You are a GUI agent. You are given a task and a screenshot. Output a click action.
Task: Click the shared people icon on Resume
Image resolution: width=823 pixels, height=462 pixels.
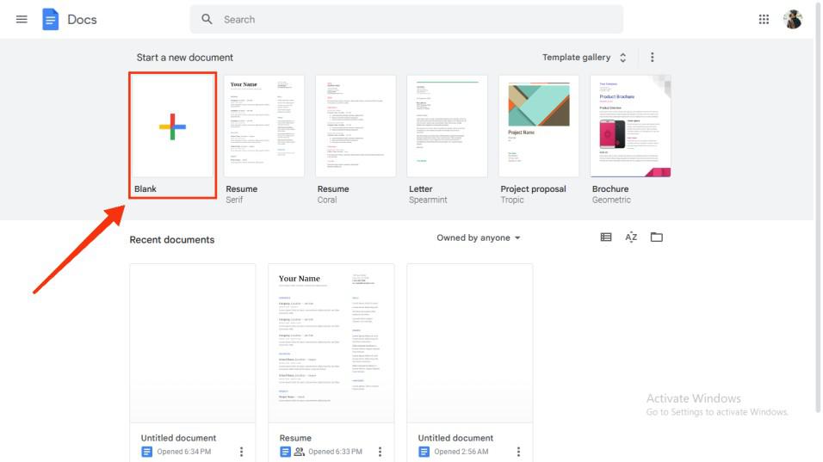300,452
